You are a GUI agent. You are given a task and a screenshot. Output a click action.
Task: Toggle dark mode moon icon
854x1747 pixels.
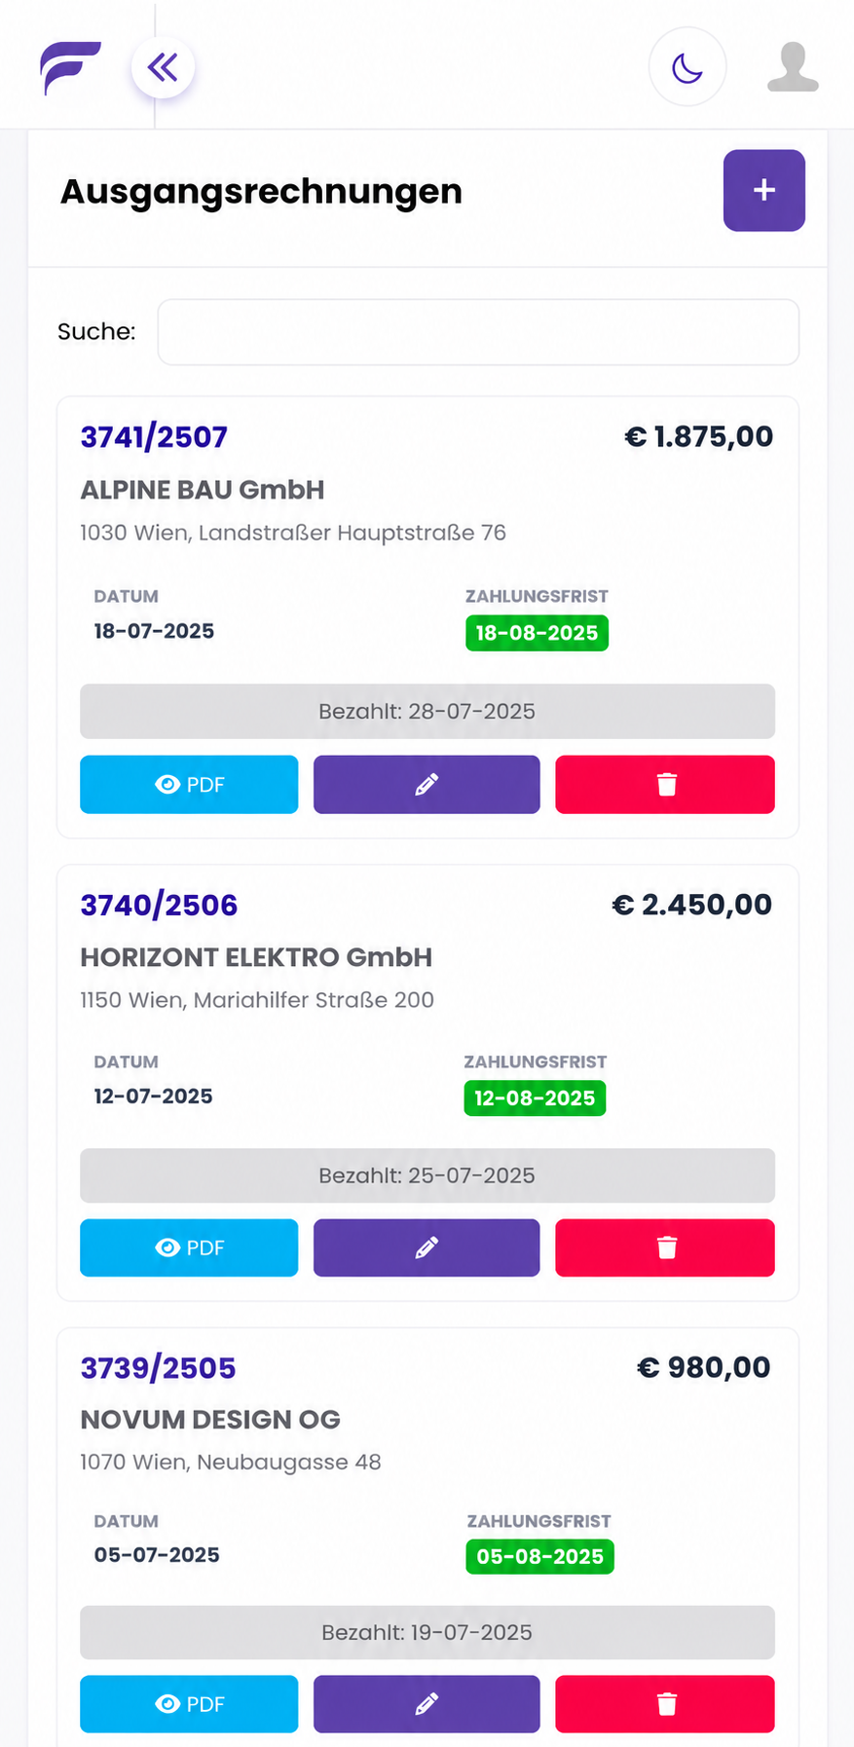(687, 67)
